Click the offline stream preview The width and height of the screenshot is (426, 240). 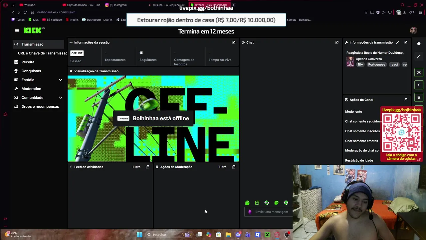tap(153, 118)
